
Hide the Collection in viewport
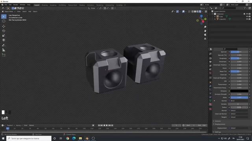(x=247, y=14)
